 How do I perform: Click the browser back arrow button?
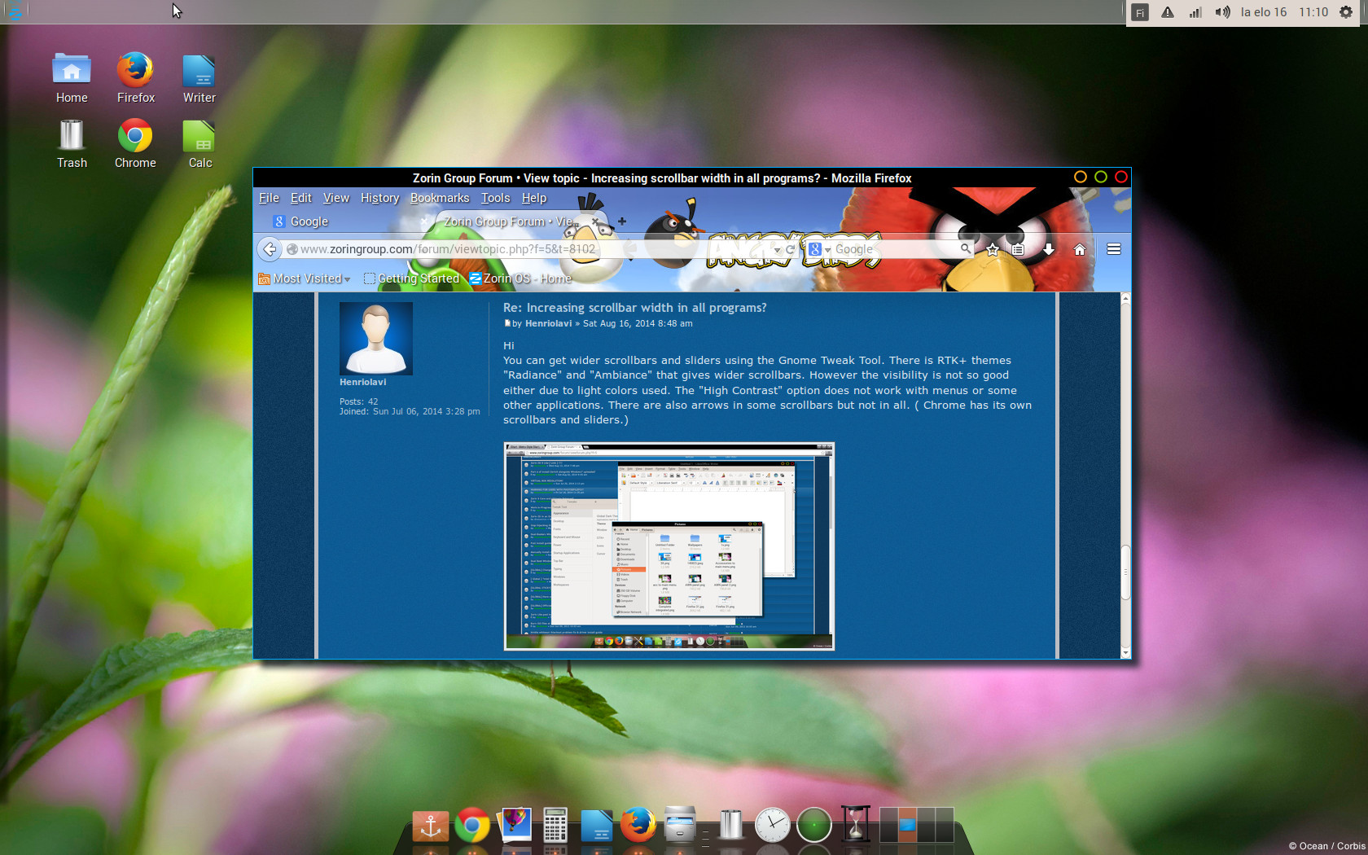point(270,249)
